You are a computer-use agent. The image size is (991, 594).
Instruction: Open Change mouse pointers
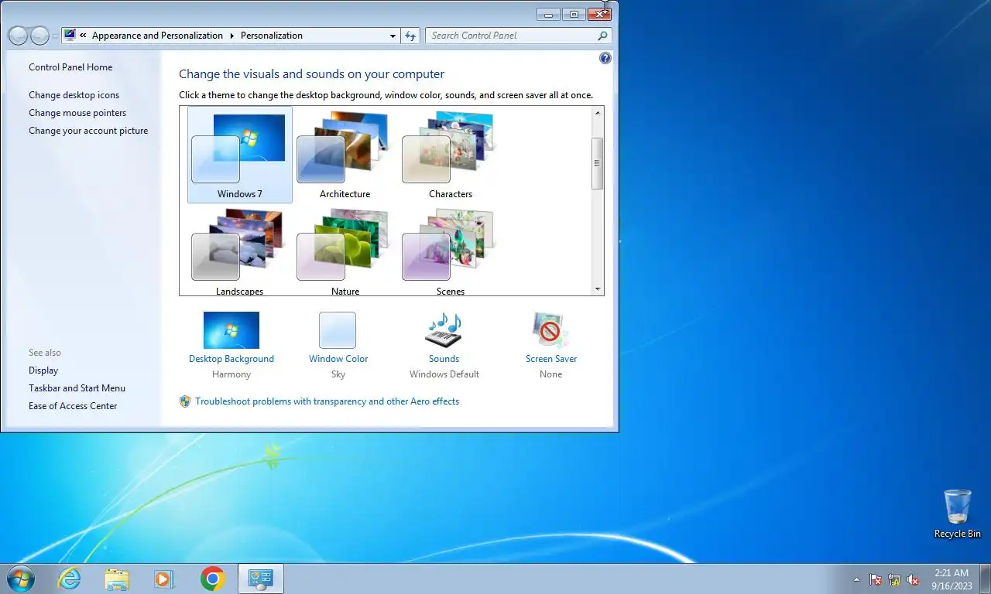[77, 113]
